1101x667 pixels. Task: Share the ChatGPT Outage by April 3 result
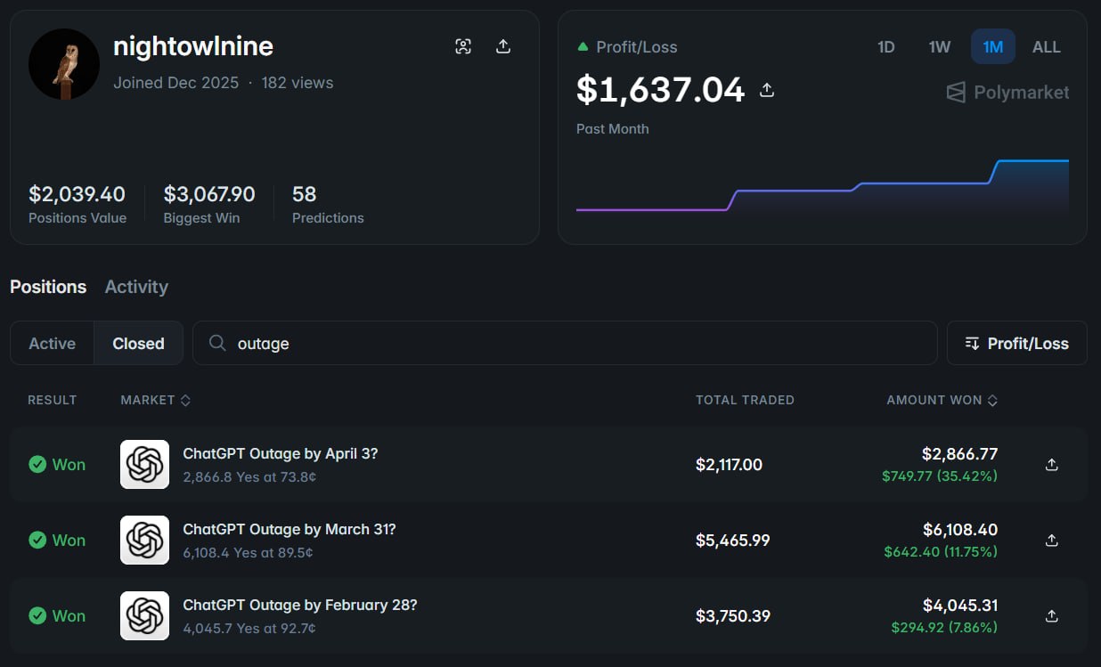[1051, 465]
